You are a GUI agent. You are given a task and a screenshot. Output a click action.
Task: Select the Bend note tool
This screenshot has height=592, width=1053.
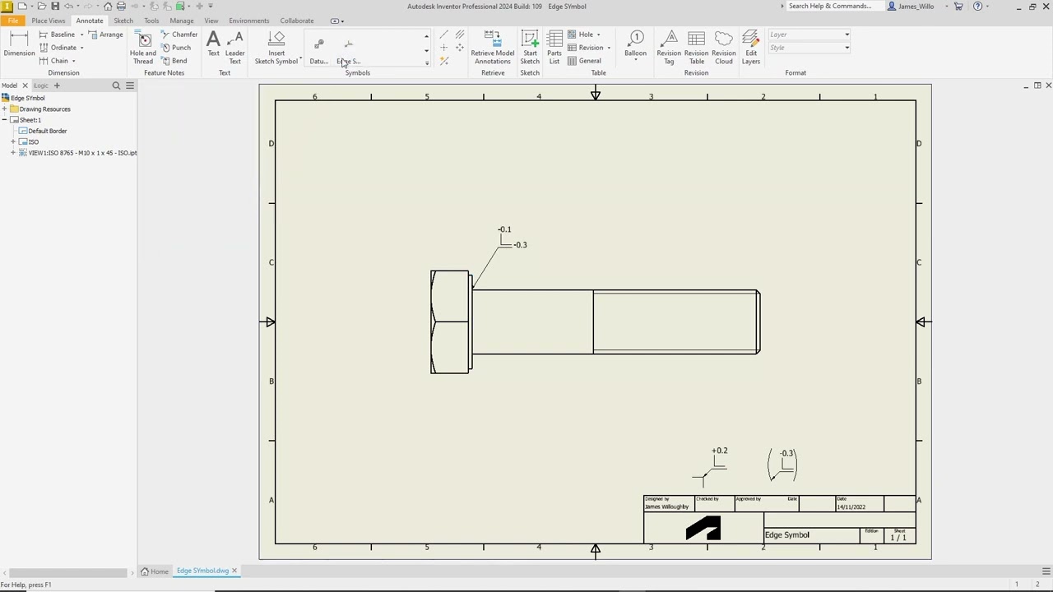[174, 61]
